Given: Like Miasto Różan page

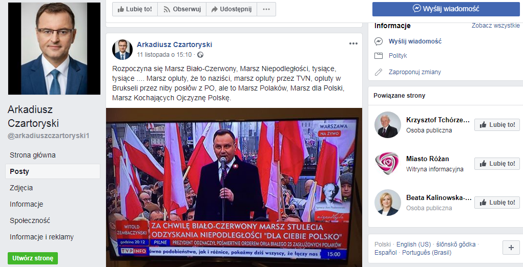Looking at the screenshot, I should click(x=497, y=164).
